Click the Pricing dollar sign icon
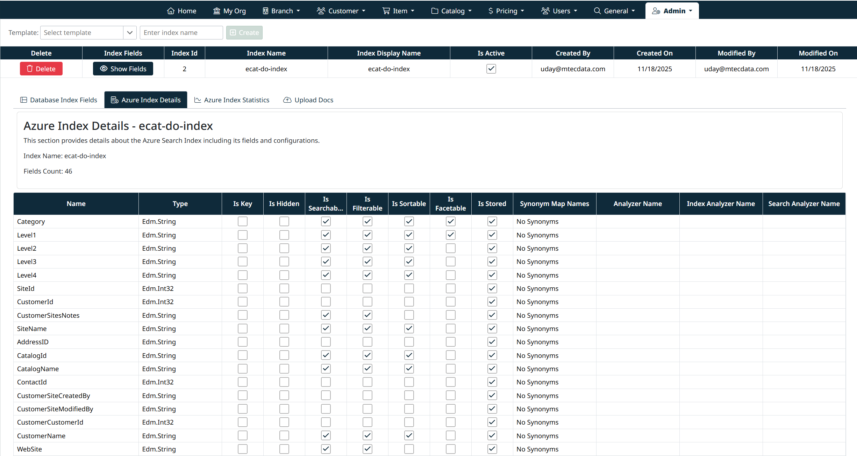This screenshot has height=456, width=857. click(x=491, y=11)
